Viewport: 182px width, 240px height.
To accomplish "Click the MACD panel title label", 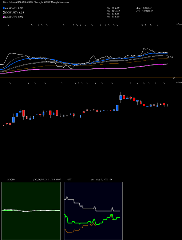I will click(x=11, y=180).
